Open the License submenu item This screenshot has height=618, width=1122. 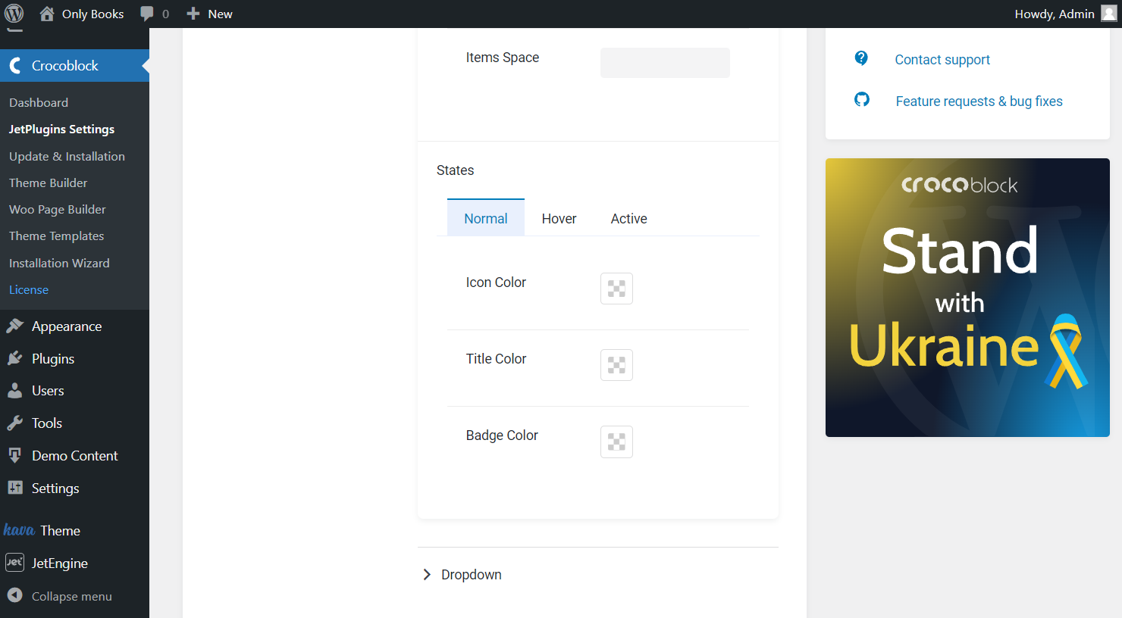pyautogui.click(x=29, y=289)
